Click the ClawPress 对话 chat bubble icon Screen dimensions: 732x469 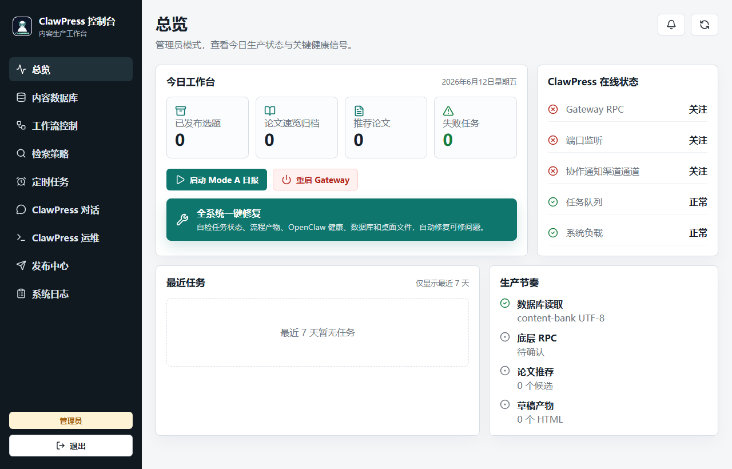21,210
